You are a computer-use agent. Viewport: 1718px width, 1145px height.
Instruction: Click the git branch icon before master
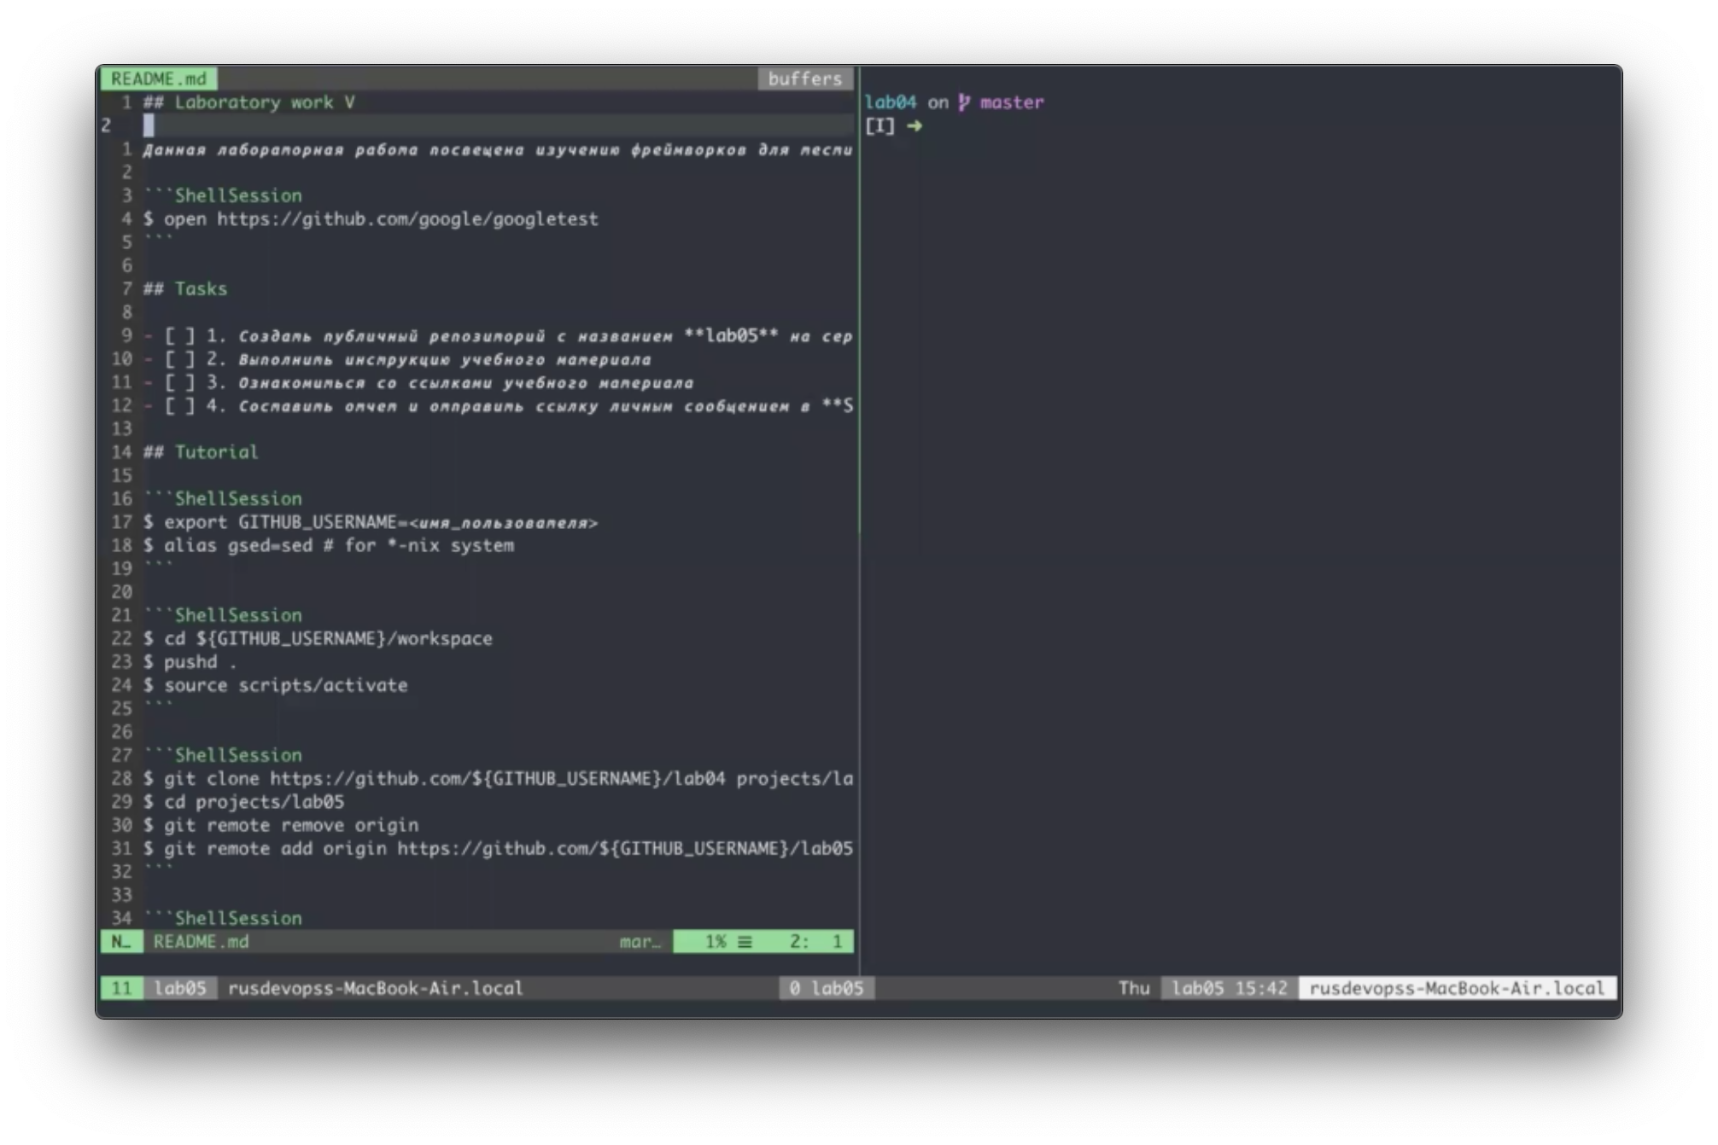pyautogui.click(x=964, y=102)
